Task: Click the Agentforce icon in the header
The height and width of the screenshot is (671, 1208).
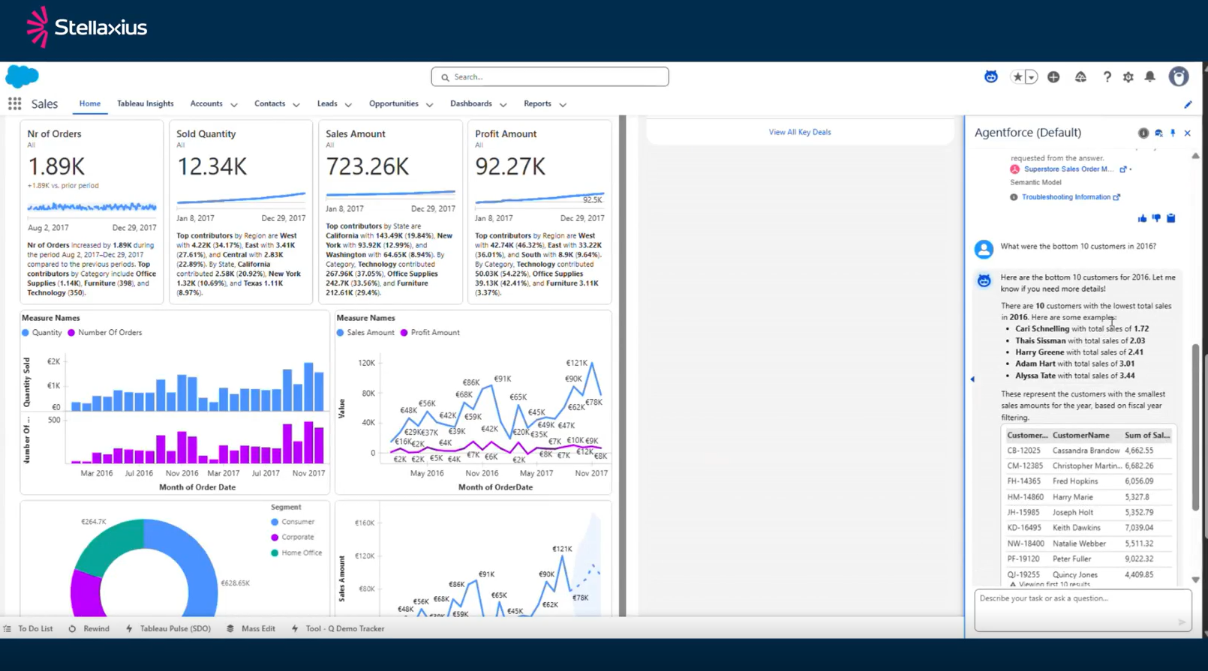Action: point(991,76)
